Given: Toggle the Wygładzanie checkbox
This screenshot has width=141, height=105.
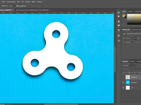Looking at the screenshot, I should click(17, 6).
